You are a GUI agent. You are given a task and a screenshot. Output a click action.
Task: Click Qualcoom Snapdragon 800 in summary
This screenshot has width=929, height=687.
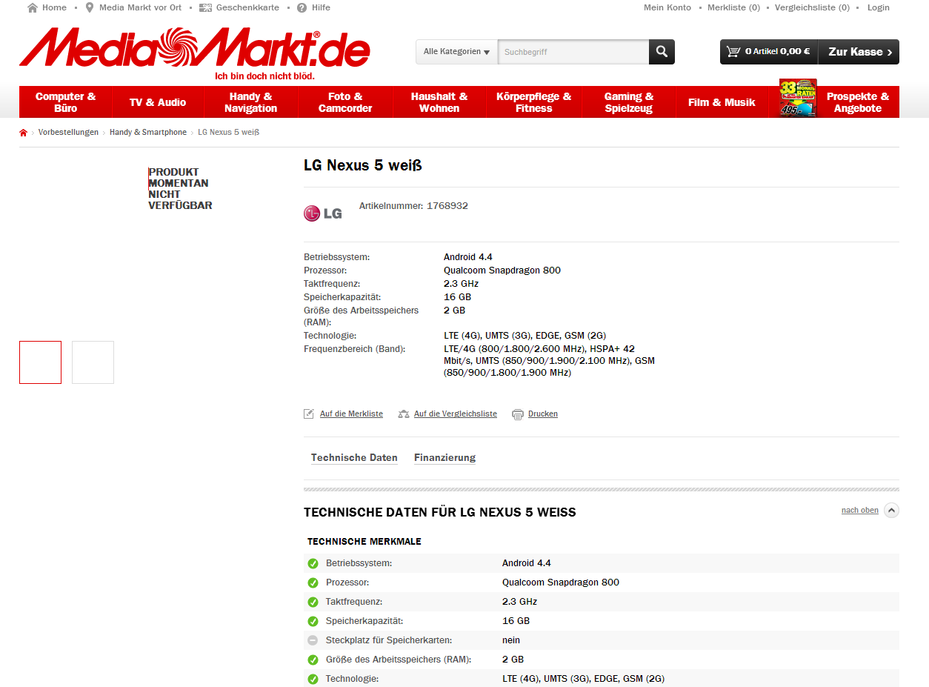[x=502, y=271]
